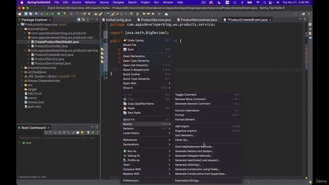Toggle Link with Editor in Package Explorer
Image resolution: width=329 pixels, height=185 pixels.
pyautogui.click(x=83, y=20)
